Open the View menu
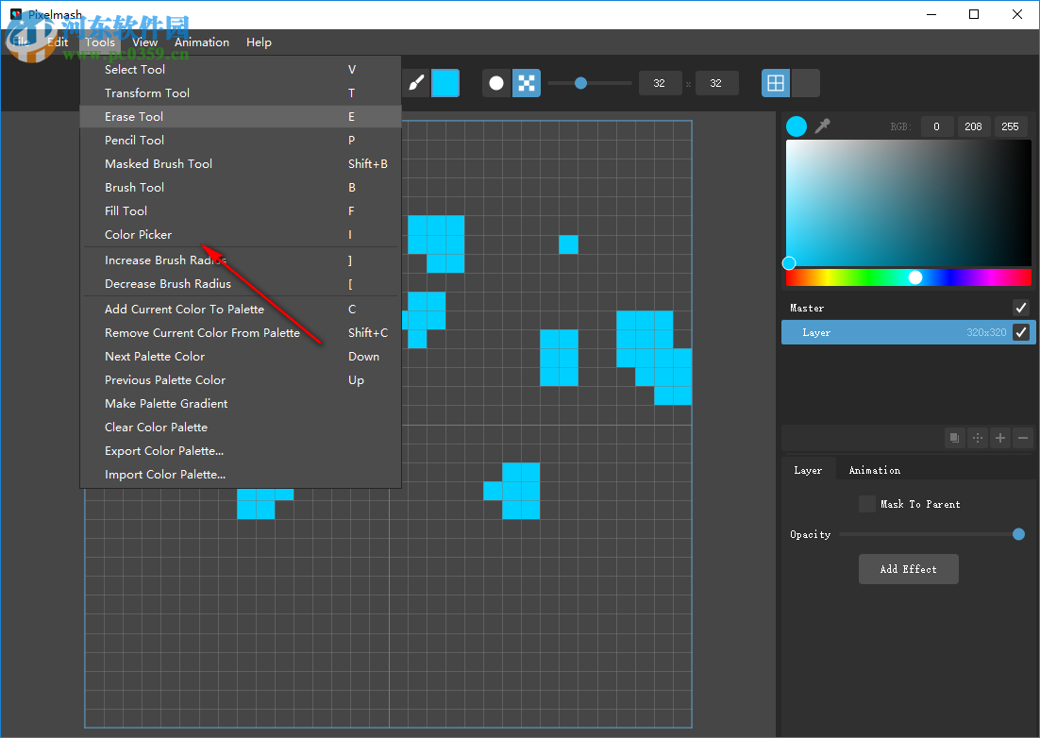 pyautogui.click(x=144, y=42)
